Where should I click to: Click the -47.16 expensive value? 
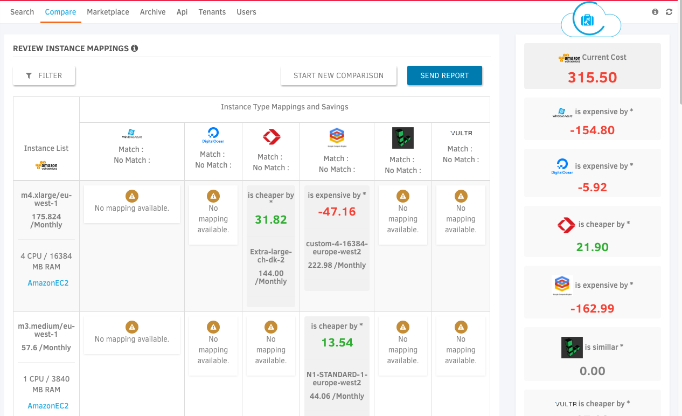(337, 212)
